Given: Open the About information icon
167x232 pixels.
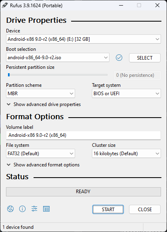Looking at the screenshot, I should click(22, 209).
